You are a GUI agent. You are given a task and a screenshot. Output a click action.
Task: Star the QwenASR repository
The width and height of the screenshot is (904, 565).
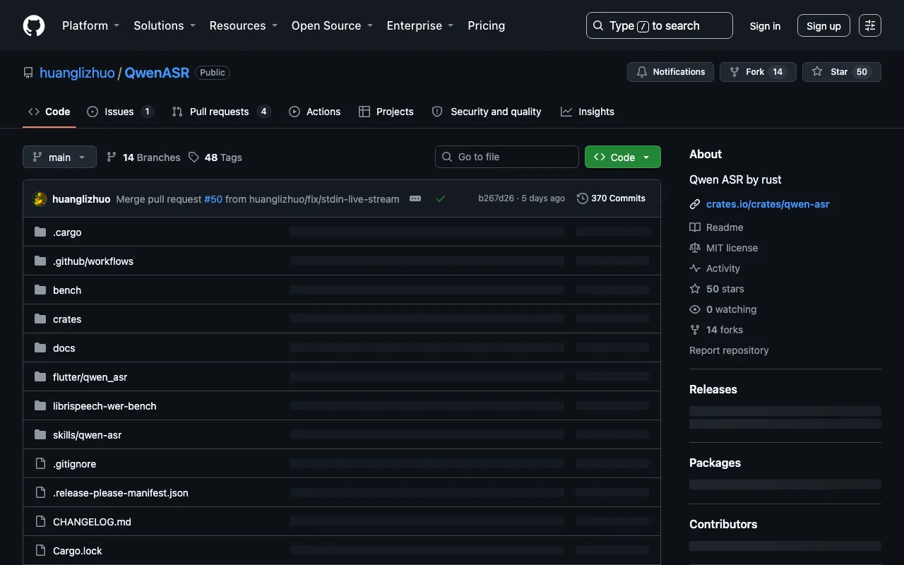coord(842,72)
